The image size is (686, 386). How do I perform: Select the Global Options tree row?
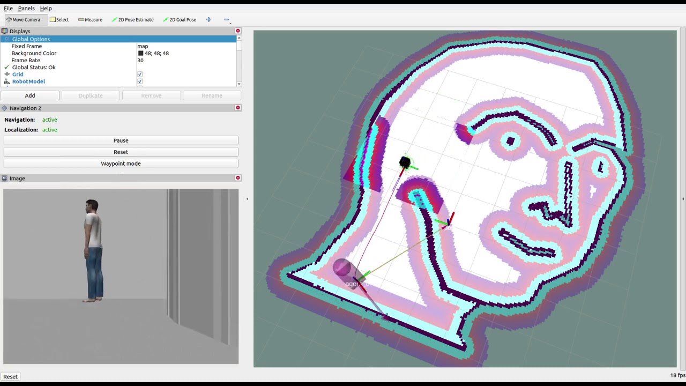click(x=118, y=39)
